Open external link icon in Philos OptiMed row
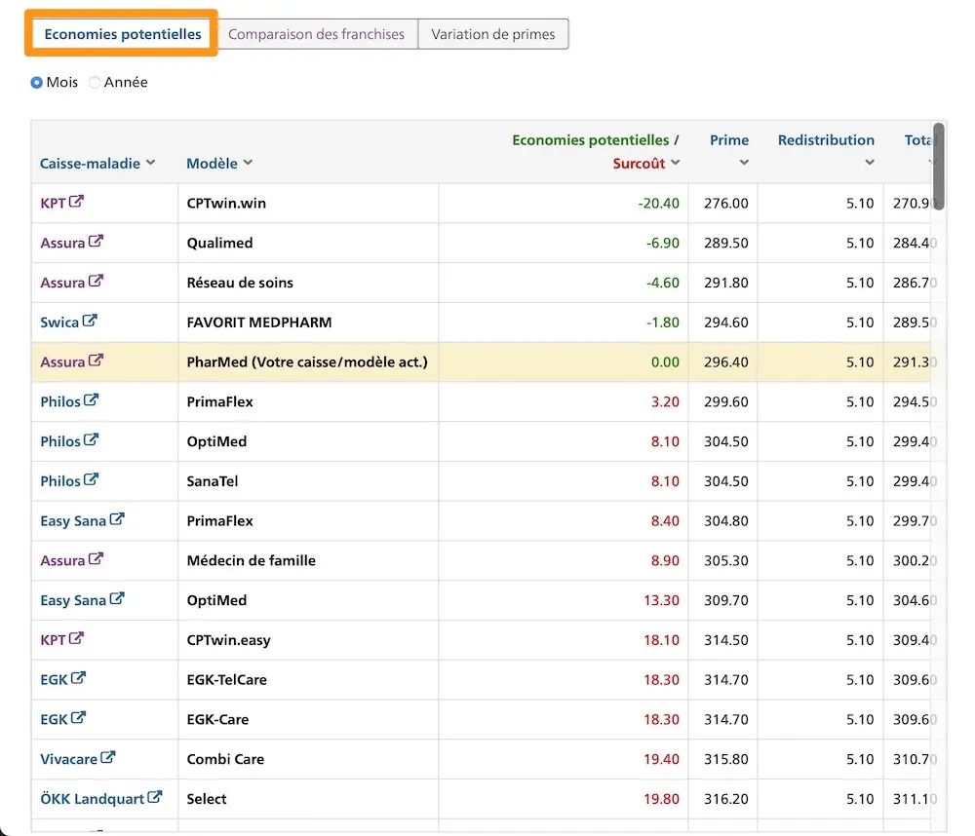Image resolution: width=975 pixels, height=836 pixels. point(91,440)
